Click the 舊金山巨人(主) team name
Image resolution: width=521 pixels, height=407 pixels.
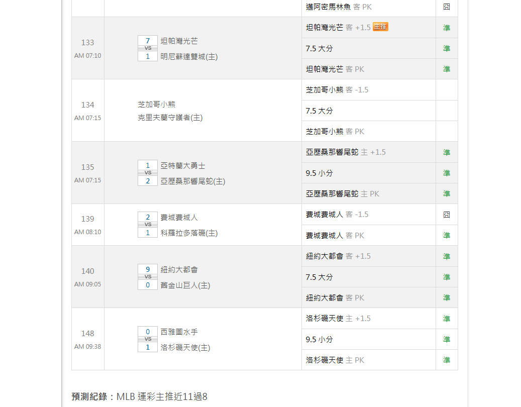185,285
